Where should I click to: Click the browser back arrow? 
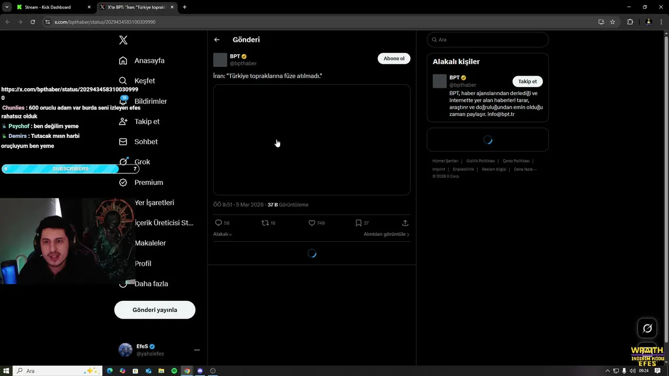tap(7, 22)
